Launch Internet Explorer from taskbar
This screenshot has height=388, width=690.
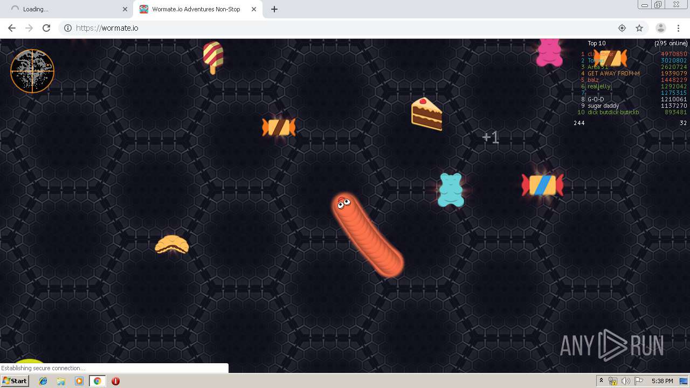pyautogui.click(x=43, y=381)
